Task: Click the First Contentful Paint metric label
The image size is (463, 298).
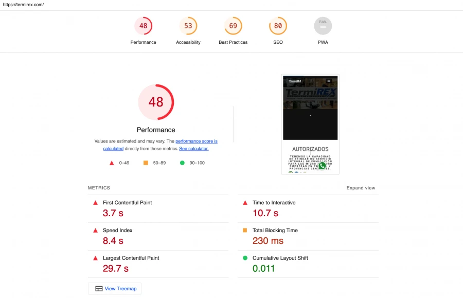Action: tap(127, 203)
